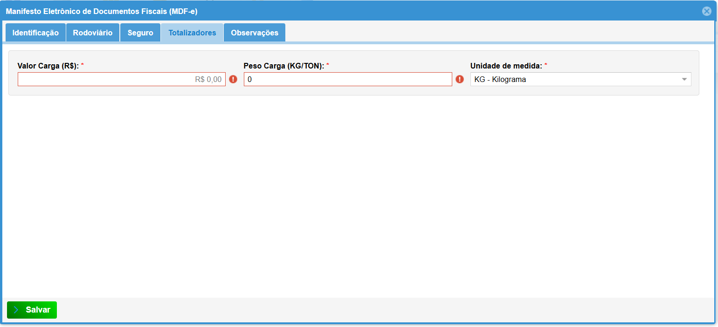Image resolution: width=718 pixels, height=327 pixels.
Task: Show the Observações tab
Action: [x=255, y=33]
